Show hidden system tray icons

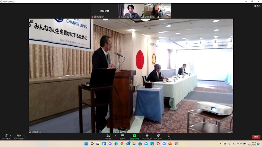tap(220, 144)
